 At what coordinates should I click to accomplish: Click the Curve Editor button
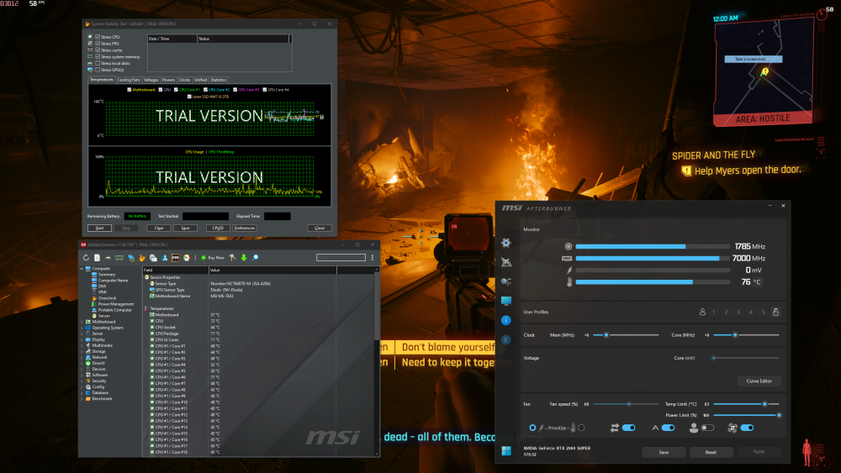point(759,381)
